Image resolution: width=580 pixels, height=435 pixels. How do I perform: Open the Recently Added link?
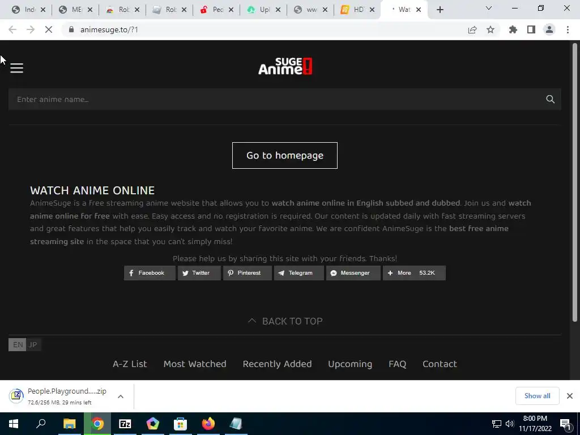tap(277, 364)
